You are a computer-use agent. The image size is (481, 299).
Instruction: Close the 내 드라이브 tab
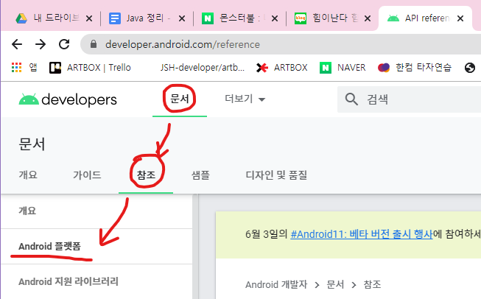[89, 18]
